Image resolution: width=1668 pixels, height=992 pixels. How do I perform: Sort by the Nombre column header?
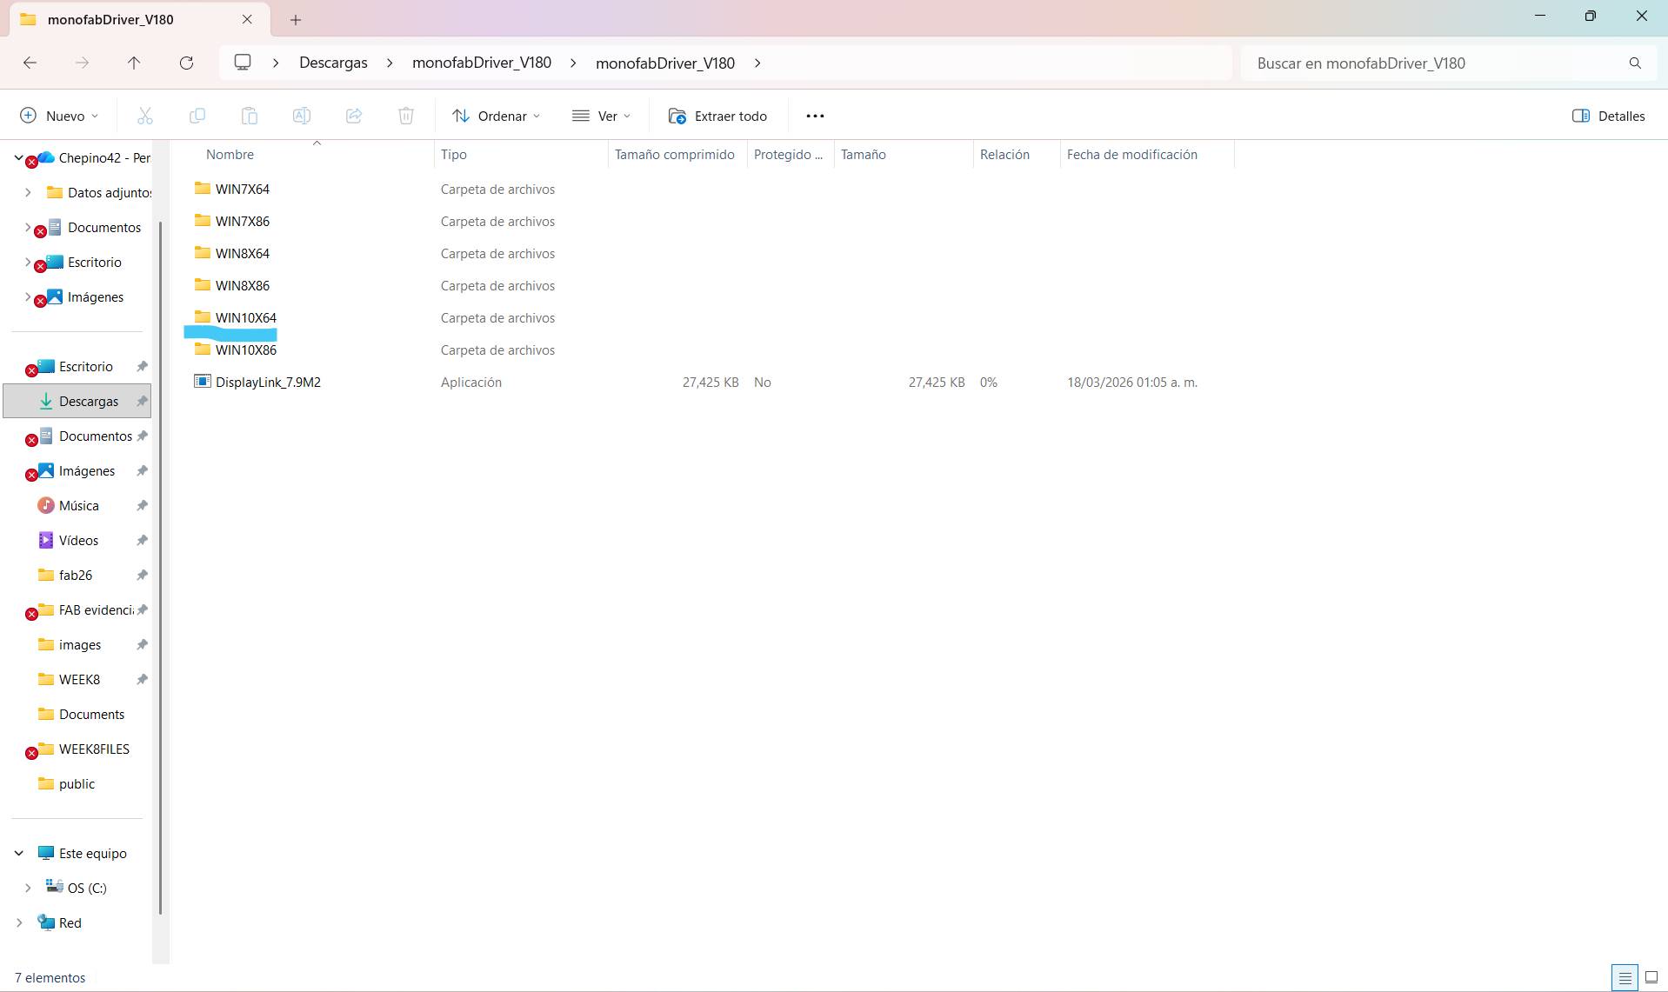[x=230, y=155]
